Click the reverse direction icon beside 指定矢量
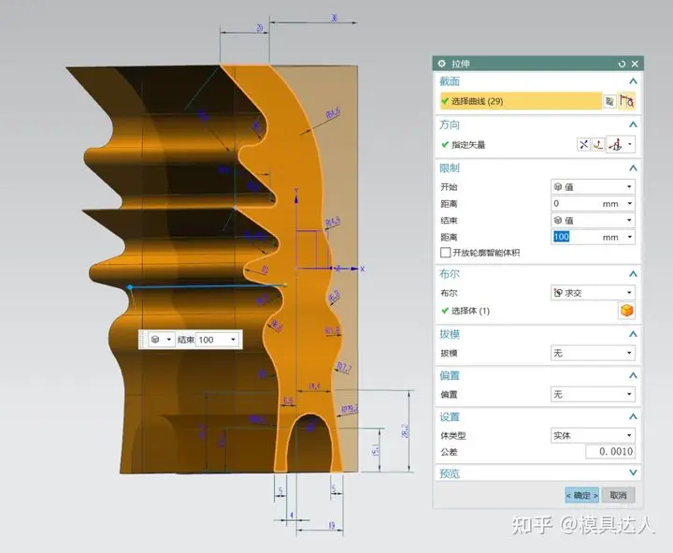Screen dimensions: 673x553 [583, 144]
